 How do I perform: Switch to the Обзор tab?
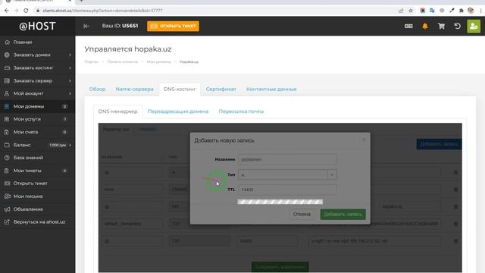pos(97,89)
